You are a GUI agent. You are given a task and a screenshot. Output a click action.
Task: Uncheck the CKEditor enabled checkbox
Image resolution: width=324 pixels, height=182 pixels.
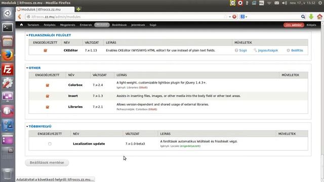coord(45,51)
